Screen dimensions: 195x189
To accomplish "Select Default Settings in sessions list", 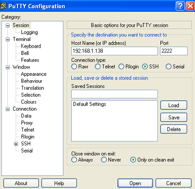I will coord(89,104).
